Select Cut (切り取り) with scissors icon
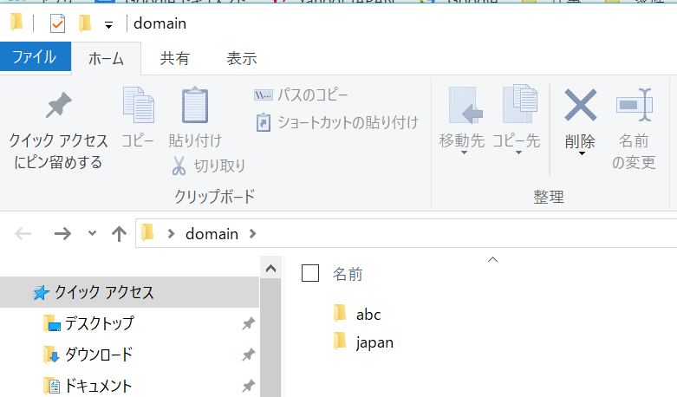 [209, 166]
